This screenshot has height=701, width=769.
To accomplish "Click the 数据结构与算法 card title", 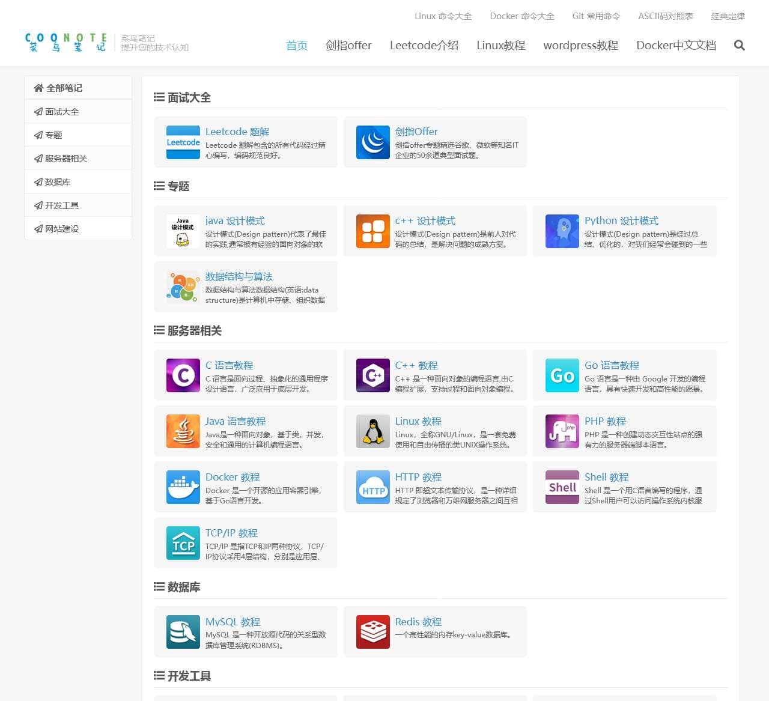I will tap(239, 276).
